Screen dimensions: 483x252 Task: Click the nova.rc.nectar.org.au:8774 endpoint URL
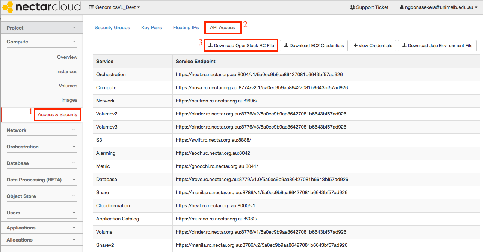click(262, 87)
